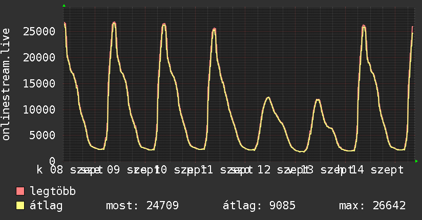Click the 20000 y-axis label
Viewport: 422px width, 220px height.
(39, 57)
